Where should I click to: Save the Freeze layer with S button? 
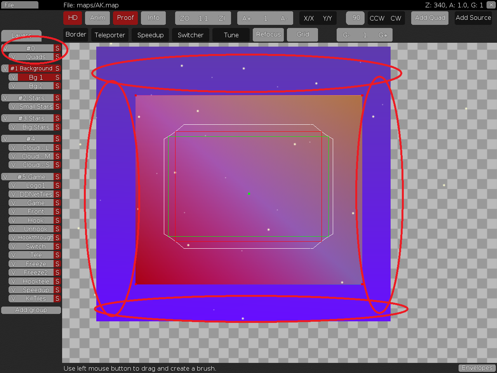coord(57,264)
